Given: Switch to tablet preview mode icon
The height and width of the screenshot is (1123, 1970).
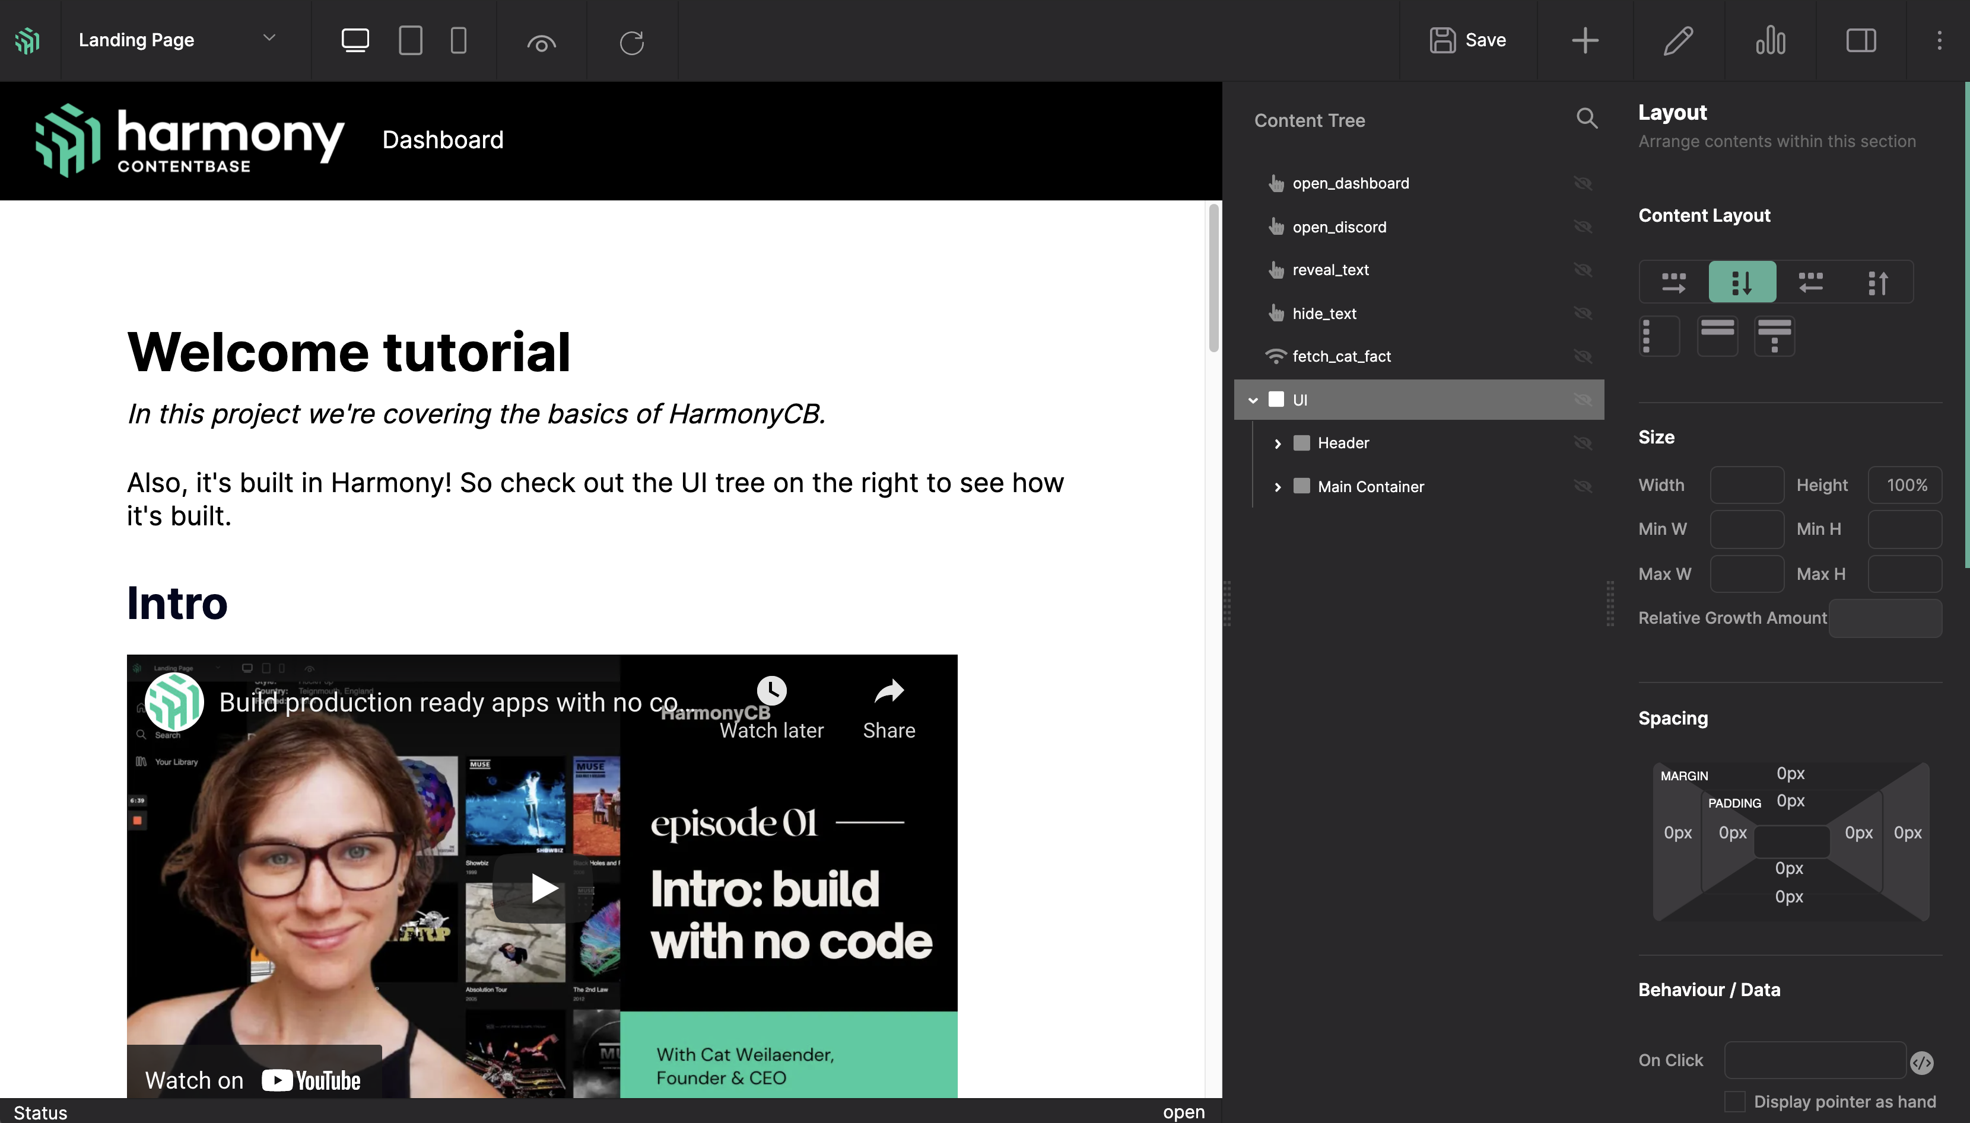Looking at the screenshot, I should tap(410, 40).
